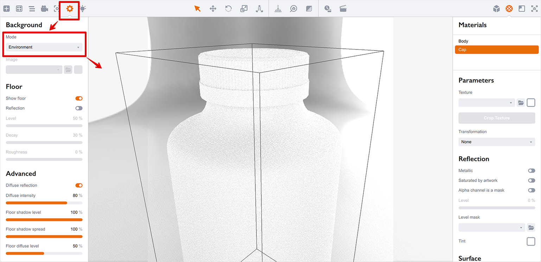The width and height of the screenshot is (541, 262).
Task: Click the clapperboard render icon
Action: click(x=343, y=8)
